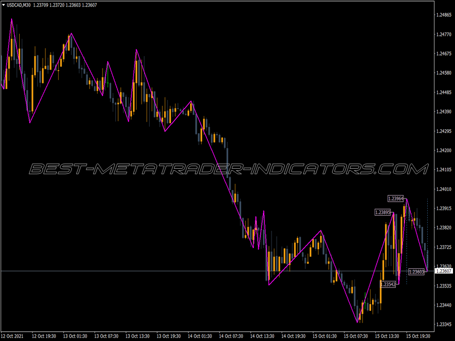The width and height of the screenshot is (455, 341).
Task: Click the USDCAD,M30 symbol title
Action: (19, 5)
